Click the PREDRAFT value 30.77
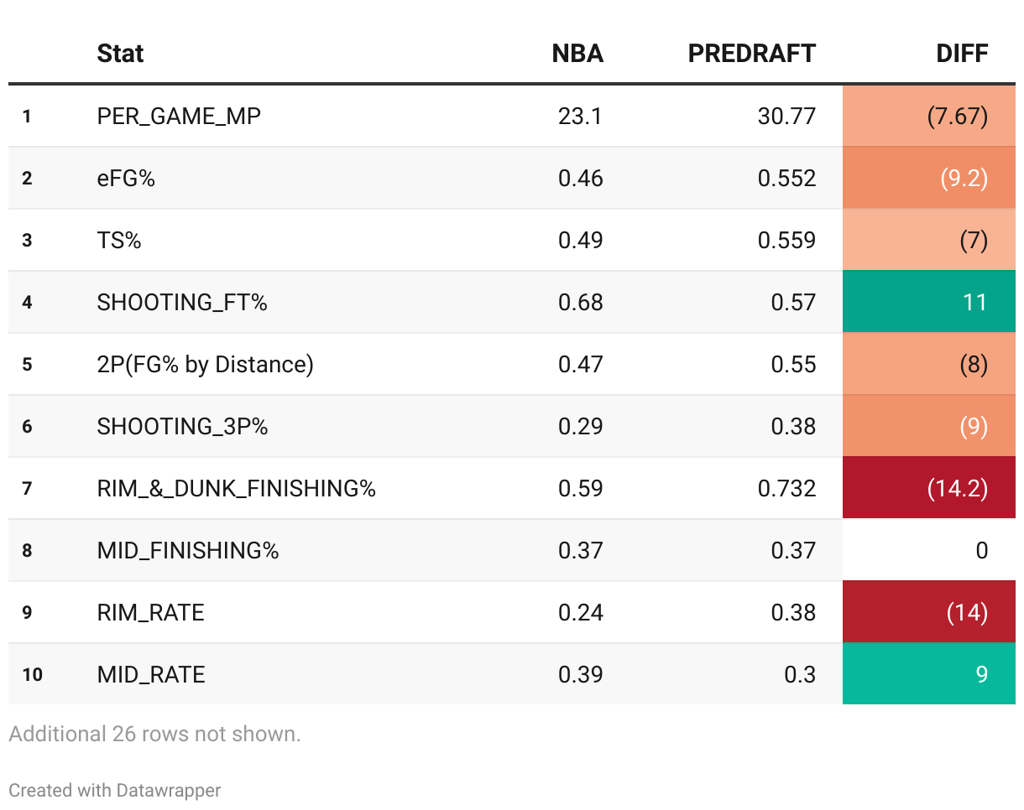The width and height of the screenshot is (1024, 810). click(x=786, y=116)
